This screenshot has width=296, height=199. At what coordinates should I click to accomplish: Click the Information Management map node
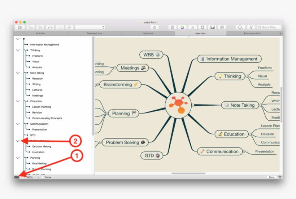[229, 59]
